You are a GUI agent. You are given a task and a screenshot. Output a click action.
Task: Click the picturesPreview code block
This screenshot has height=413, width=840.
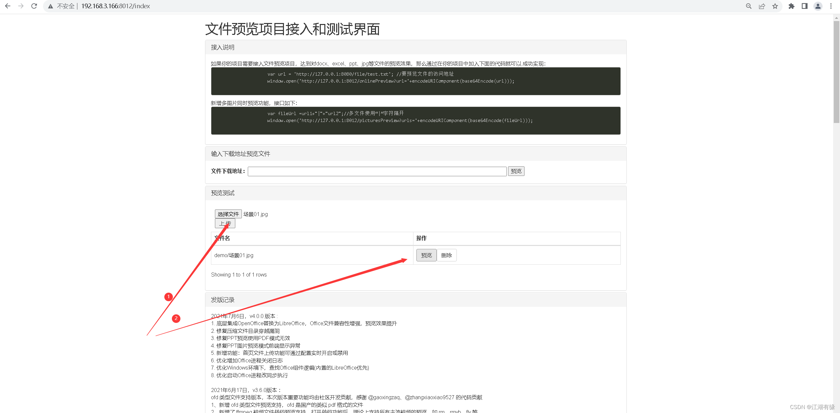coord(416,121)
